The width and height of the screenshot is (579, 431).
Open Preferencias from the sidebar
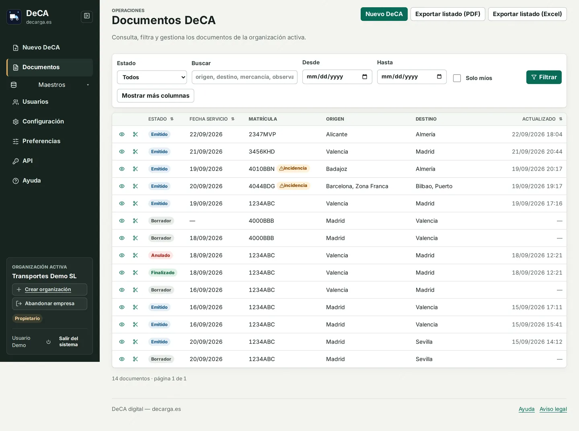50,141
